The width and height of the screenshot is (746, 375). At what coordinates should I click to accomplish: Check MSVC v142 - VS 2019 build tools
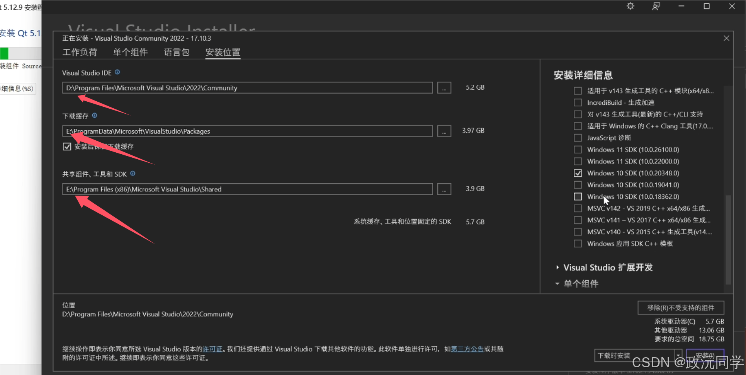coord(578,208)
